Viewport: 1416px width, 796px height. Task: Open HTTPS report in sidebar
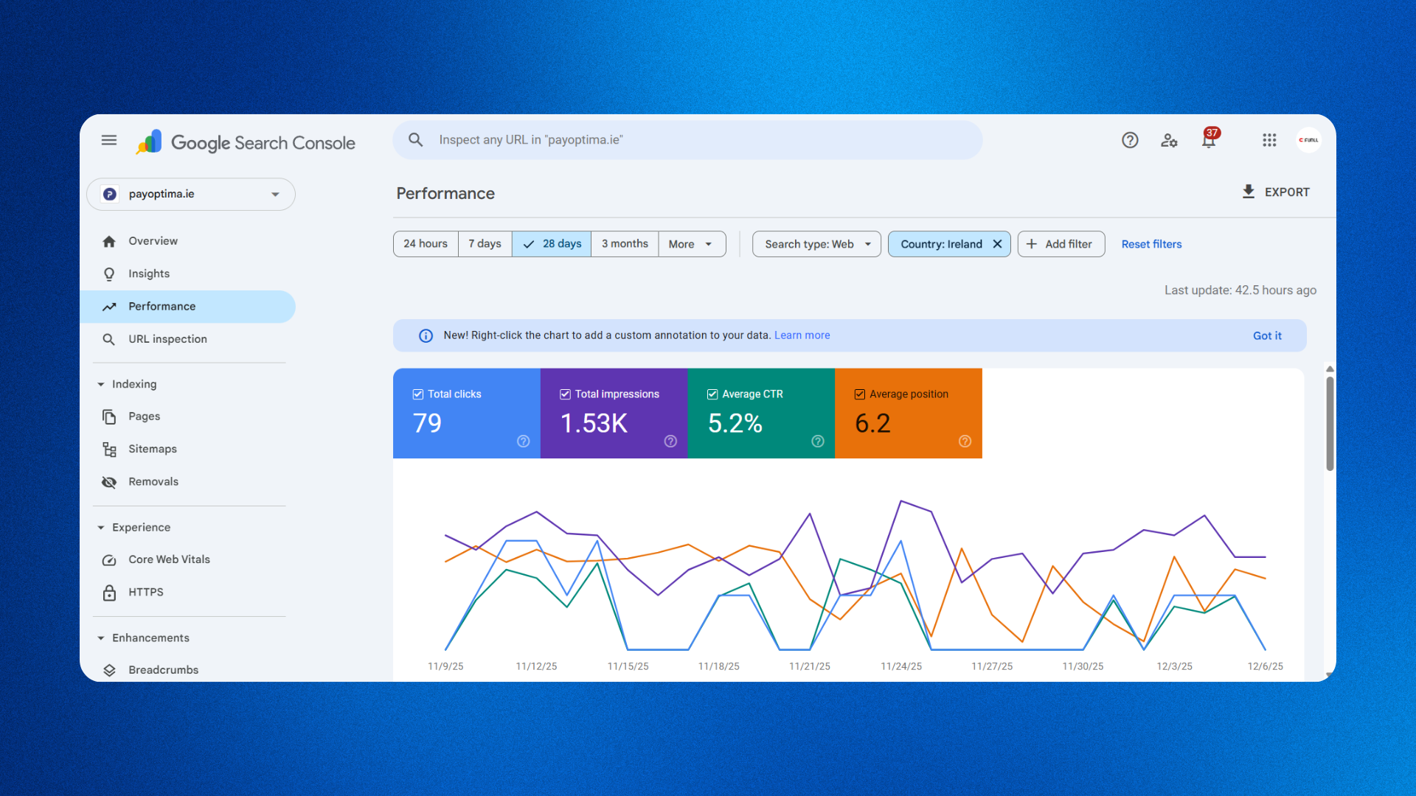pos(187,593)
